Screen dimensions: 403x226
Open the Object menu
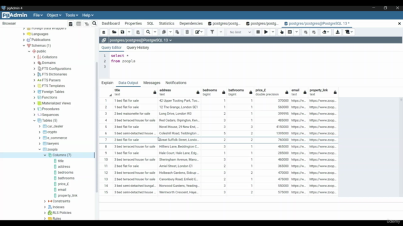[x=54, y=15]
